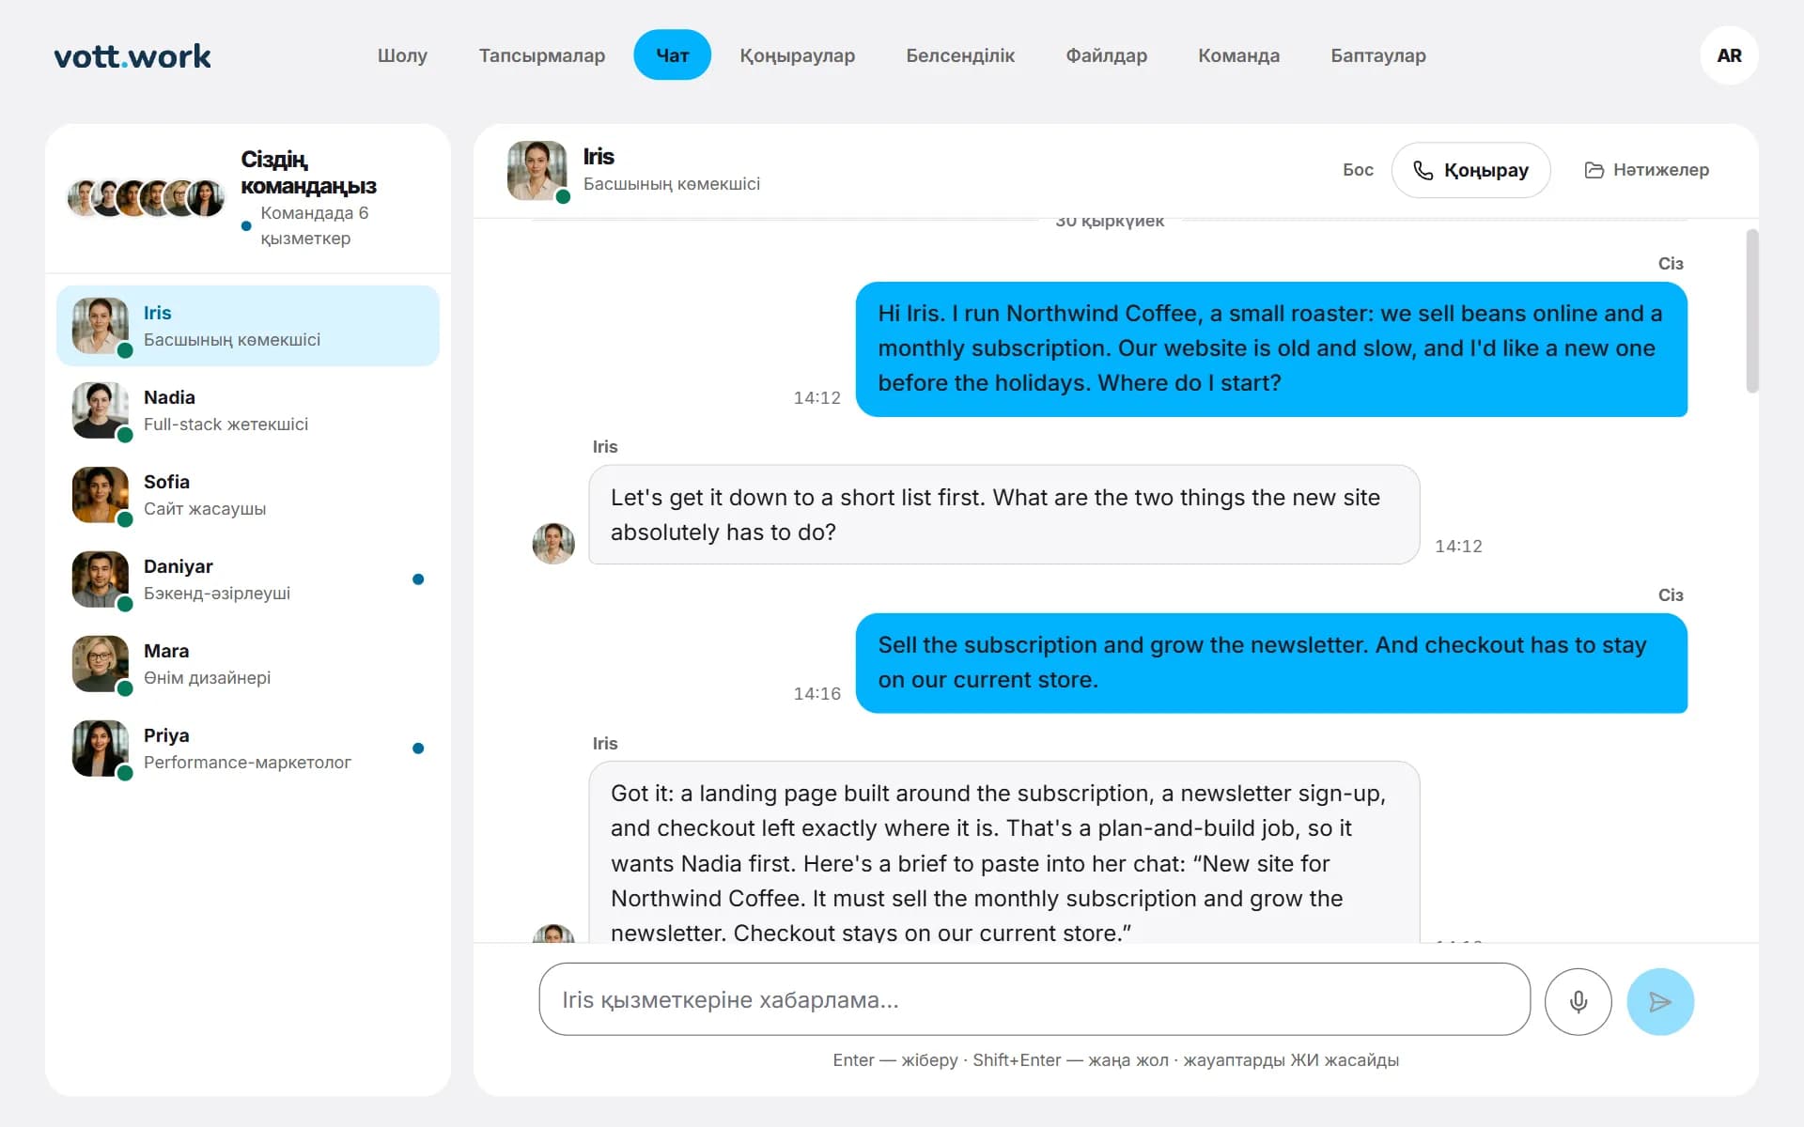
Task: Click the team avatars group in sidebar
Action: tap(146, 198)
